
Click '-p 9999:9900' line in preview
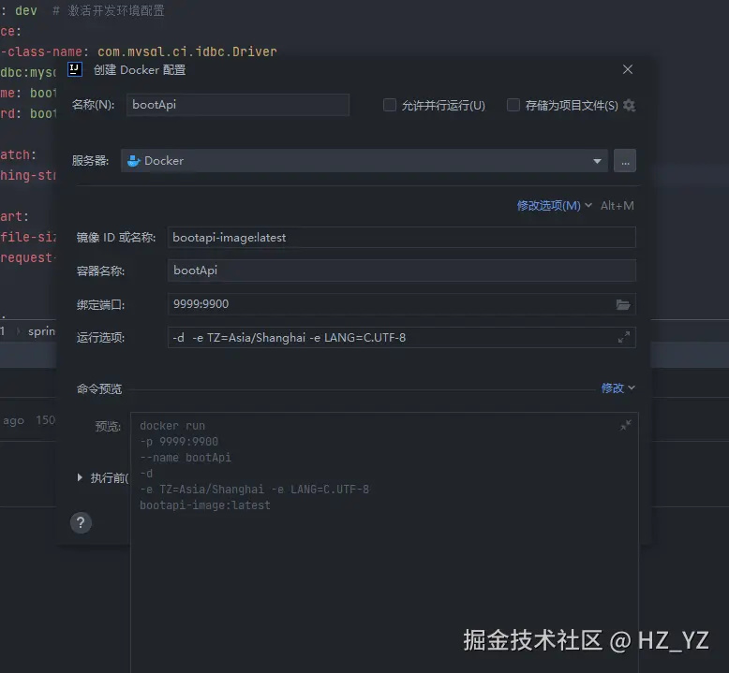(179, 442)
